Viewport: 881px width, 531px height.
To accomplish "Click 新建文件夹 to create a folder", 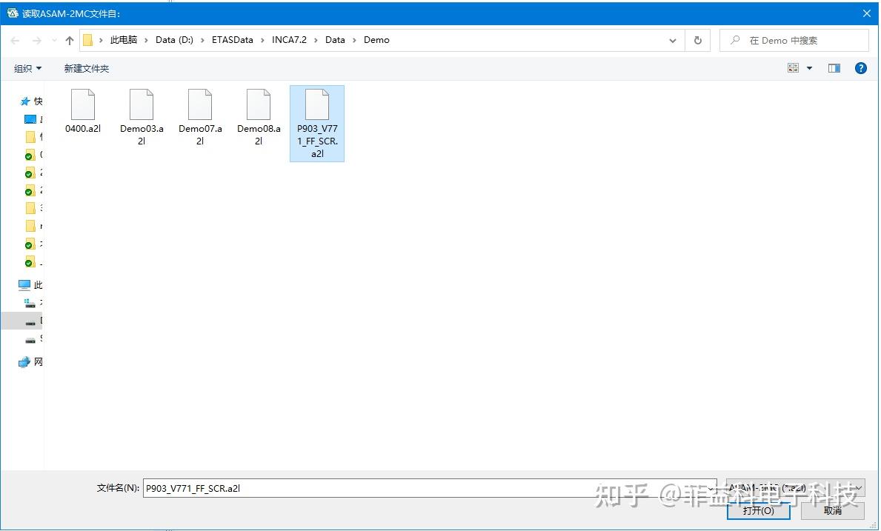I will click(86, 67).
